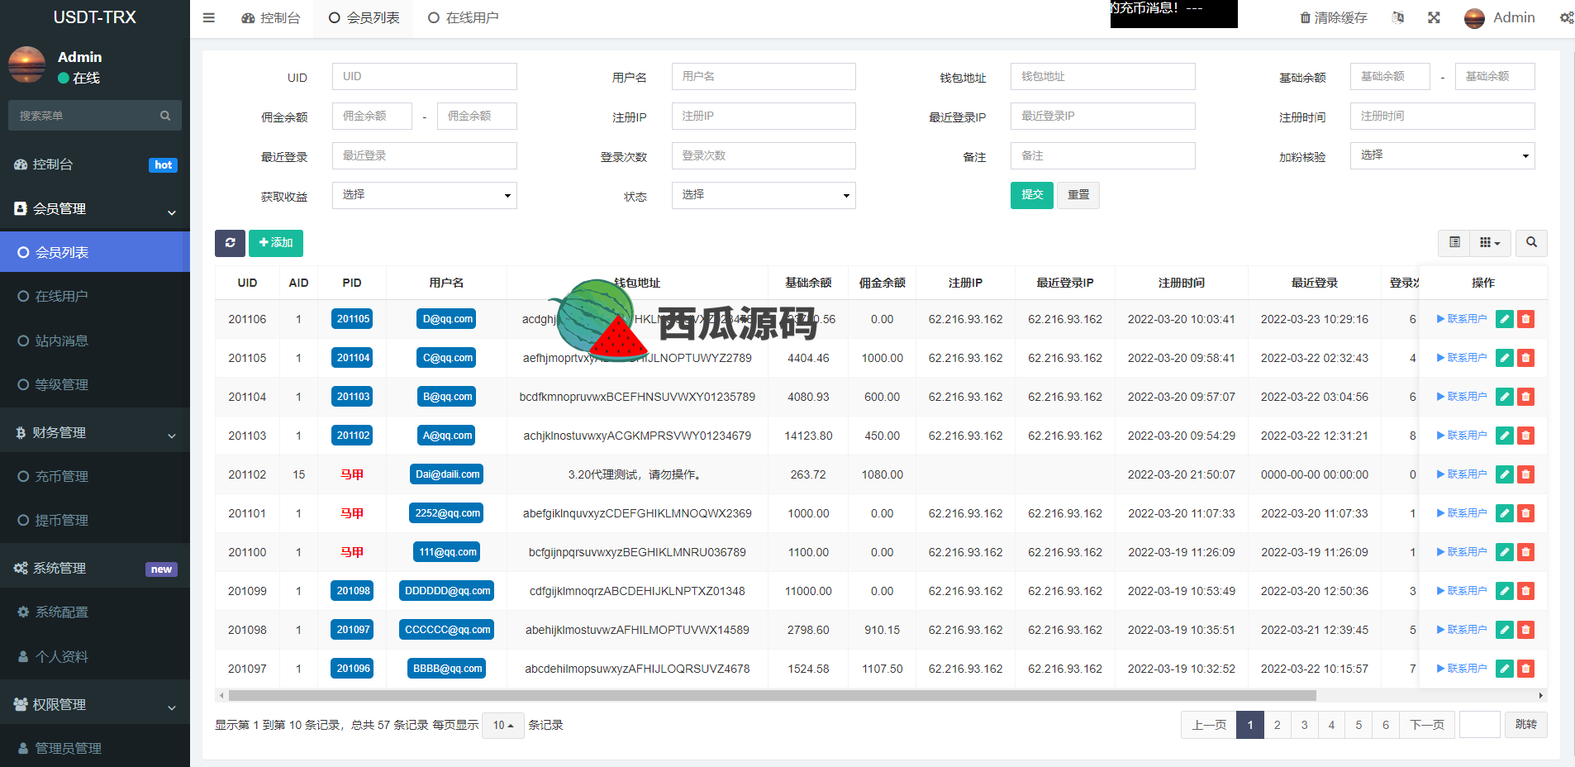Open 系统配置 in the sidebar

[x=95, y=612]
